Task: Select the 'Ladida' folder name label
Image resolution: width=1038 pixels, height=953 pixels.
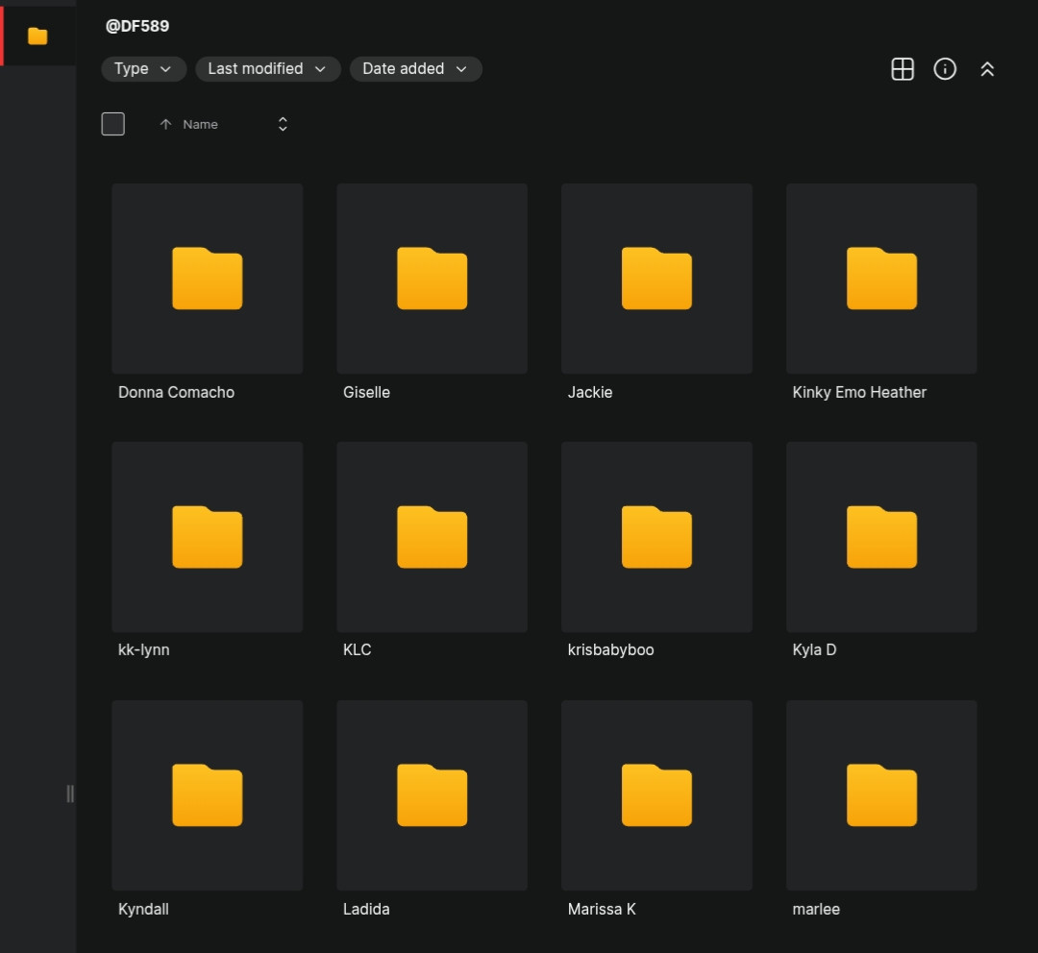Action: tap(366, 910)
